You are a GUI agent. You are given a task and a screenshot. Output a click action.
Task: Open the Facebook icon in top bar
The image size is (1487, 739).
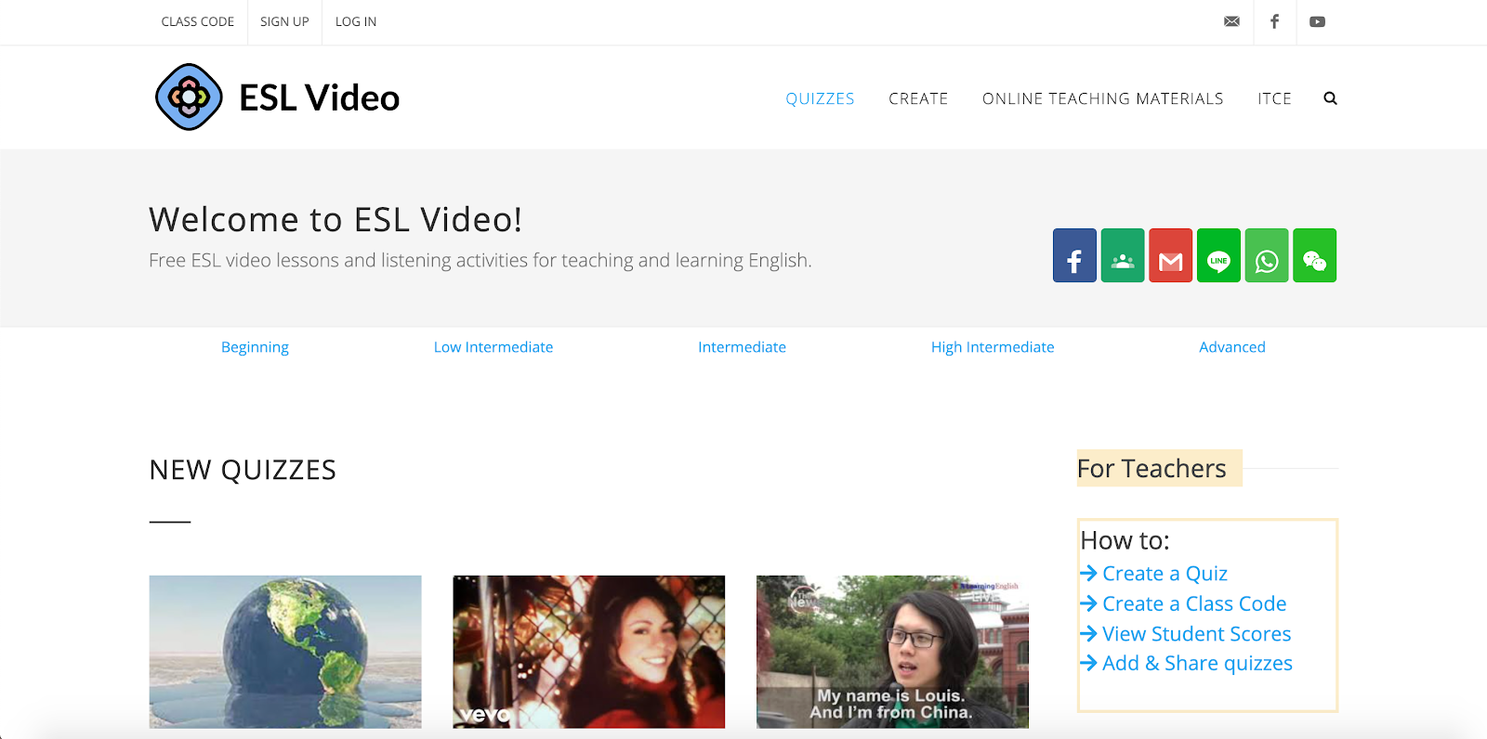[1274, 21]
